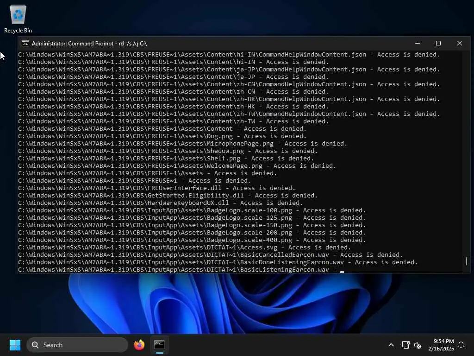This screenshot has height=356, width=474.
Task: Open the notification bell icon
Action: click(461, 345)
